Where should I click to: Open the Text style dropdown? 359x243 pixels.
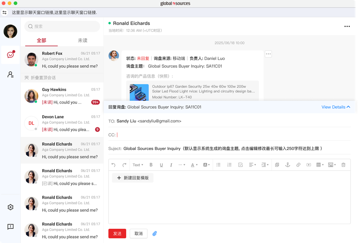coord(138,165)
